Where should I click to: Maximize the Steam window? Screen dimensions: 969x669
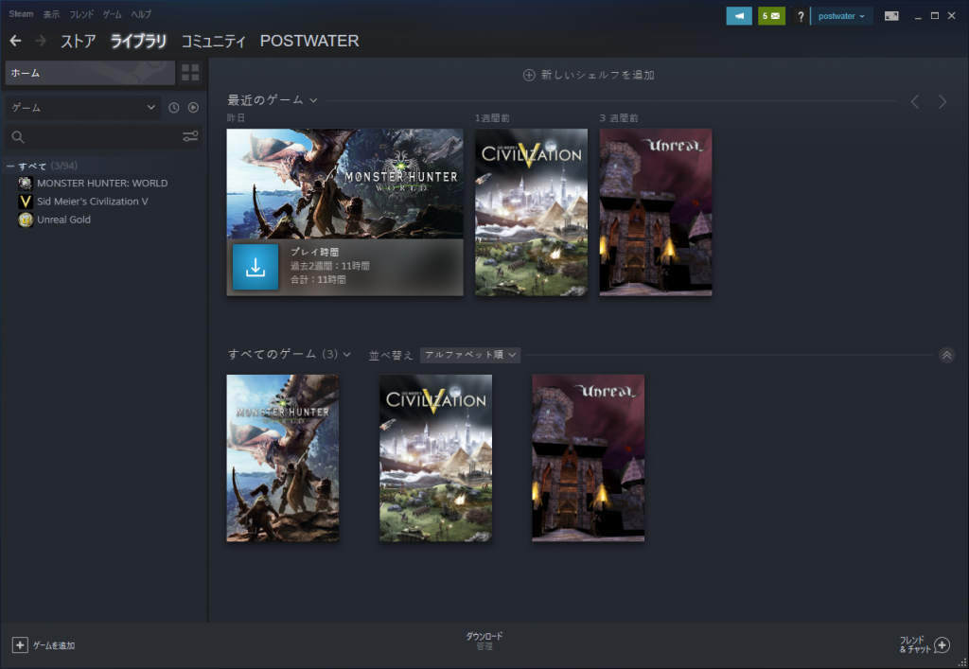tap(935, 16)
